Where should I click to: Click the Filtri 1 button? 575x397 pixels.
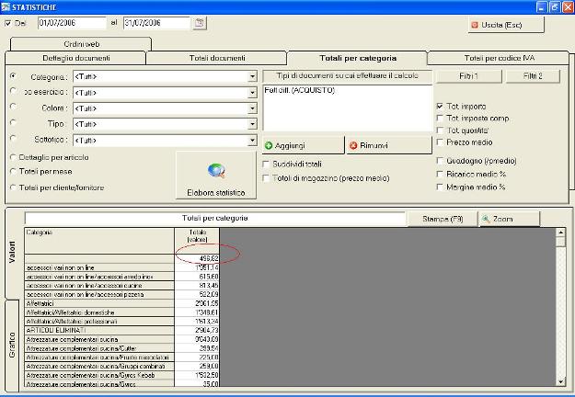[468, 76]
